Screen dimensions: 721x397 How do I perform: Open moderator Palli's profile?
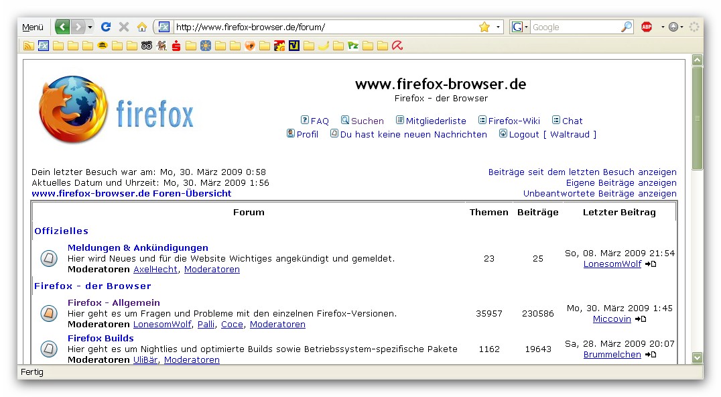click(x=206, y=325)
